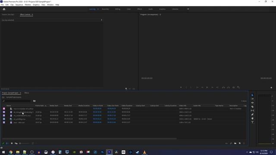Click the Video Info column header
This screenshot has height=155, width=276.
coord(183,105)
